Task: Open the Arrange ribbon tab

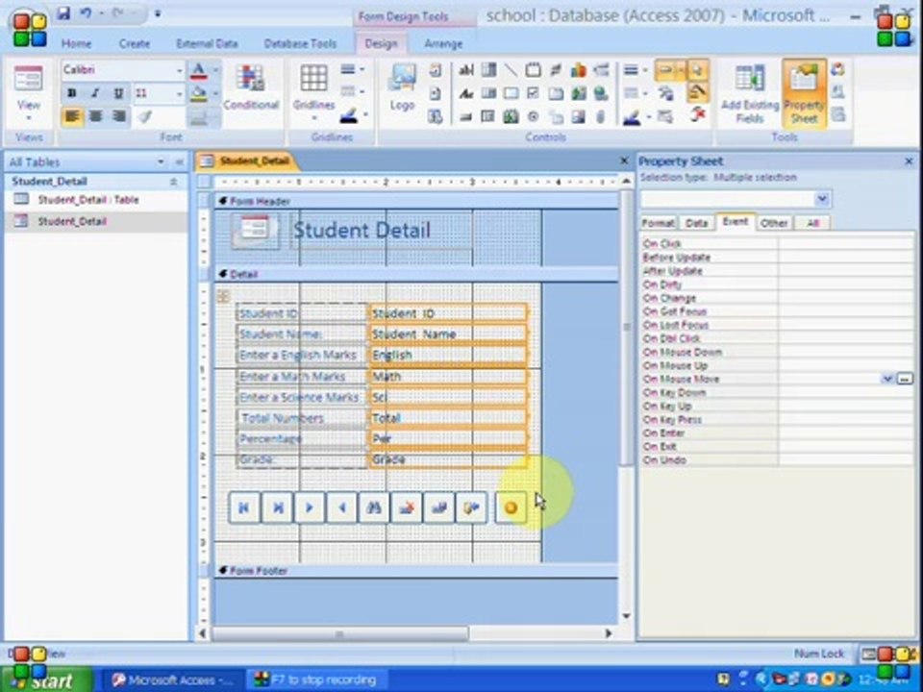Action: (x=443, y=43)
